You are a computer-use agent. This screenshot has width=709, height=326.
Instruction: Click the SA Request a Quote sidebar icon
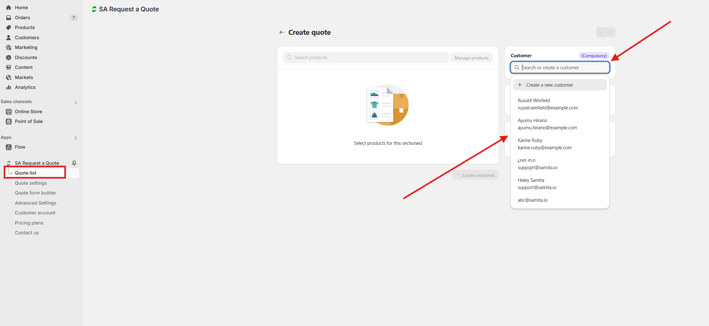pos(9,163)
